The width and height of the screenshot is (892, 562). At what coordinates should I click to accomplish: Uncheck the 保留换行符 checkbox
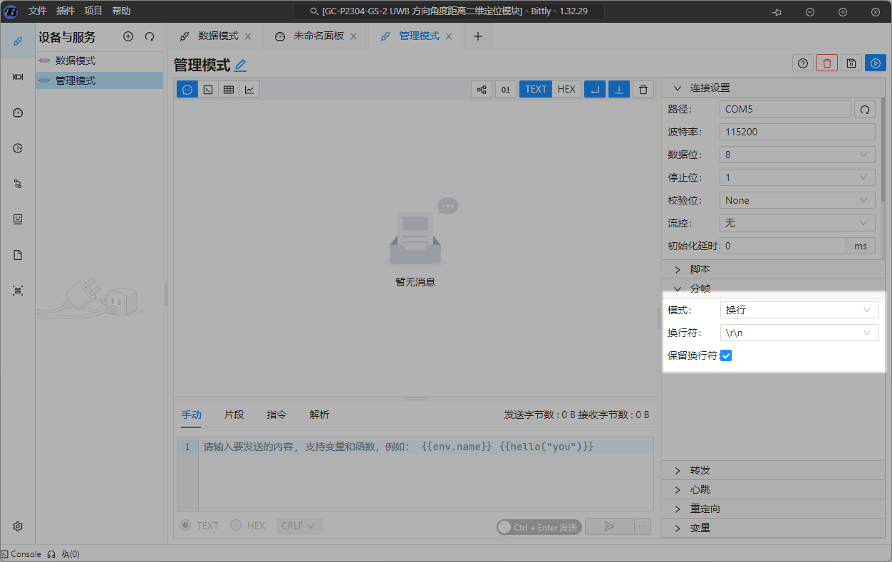pos(726,355)
